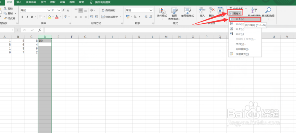The width and height of the screenshot is (296, 133).
Task: Apply percent style (%)
Action: pos(135,17)
